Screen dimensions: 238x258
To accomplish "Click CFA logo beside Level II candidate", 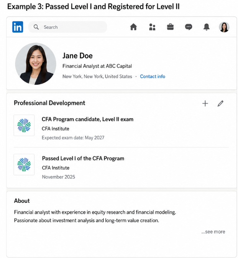I will click(24, 125).
